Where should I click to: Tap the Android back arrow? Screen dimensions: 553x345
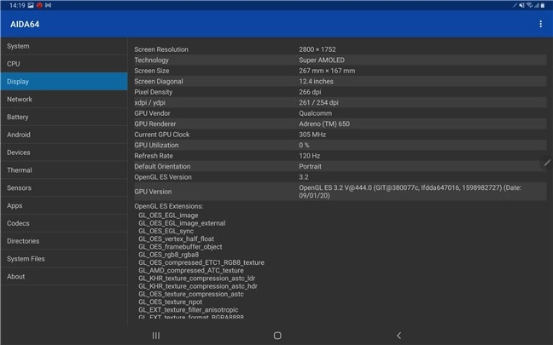click(x=399, y=336)
